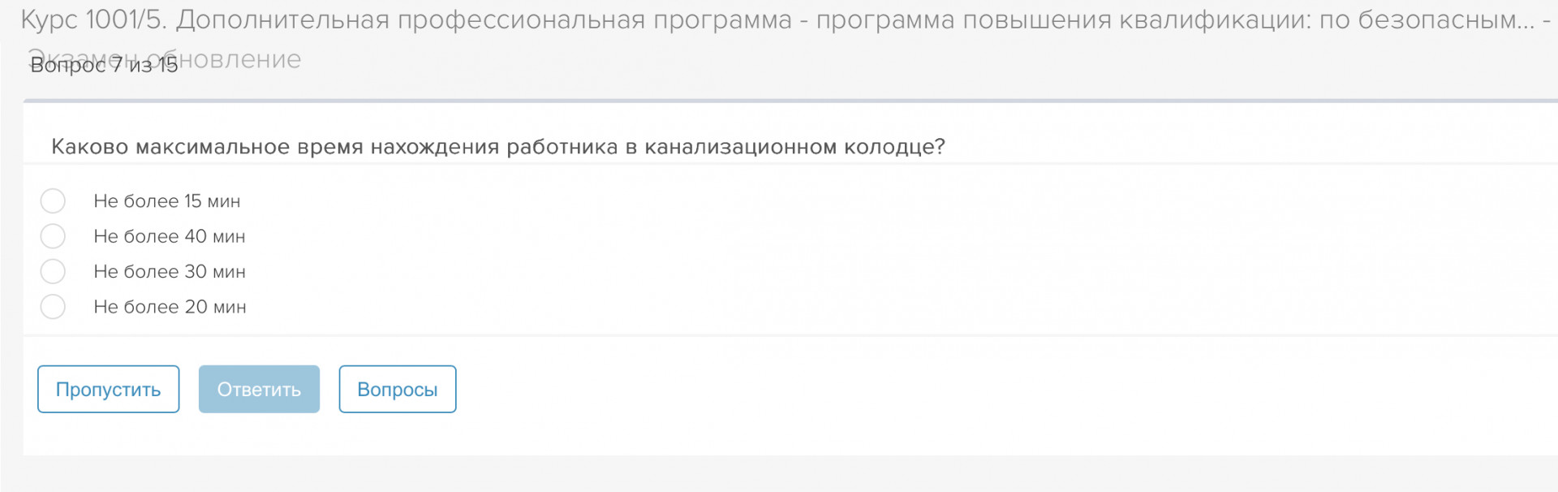Click the course title 'Дополнительная профессиональная программа'

484,19
